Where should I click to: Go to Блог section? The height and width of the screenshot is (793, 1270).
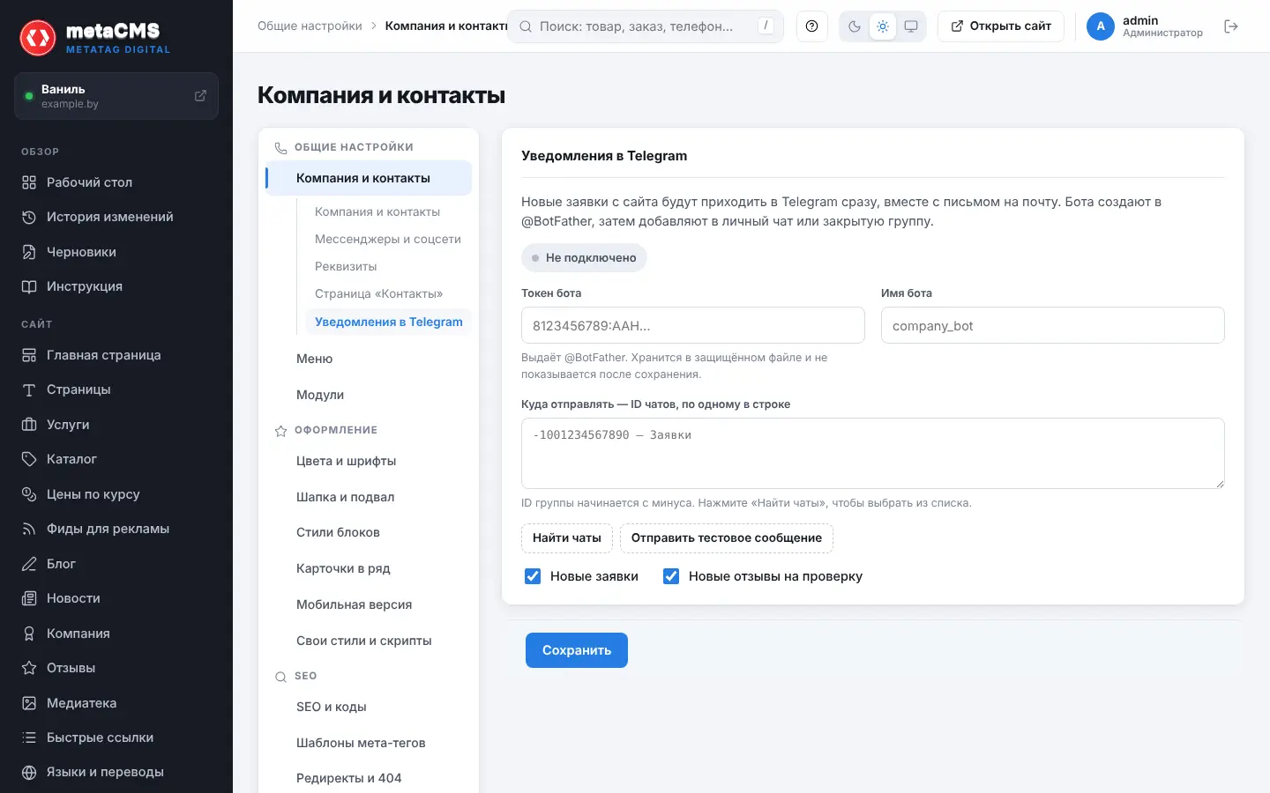tap(116, 564)
